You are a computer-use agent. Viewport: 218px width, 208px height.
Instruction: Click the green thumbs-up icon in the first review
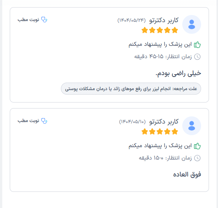point(197,45)
